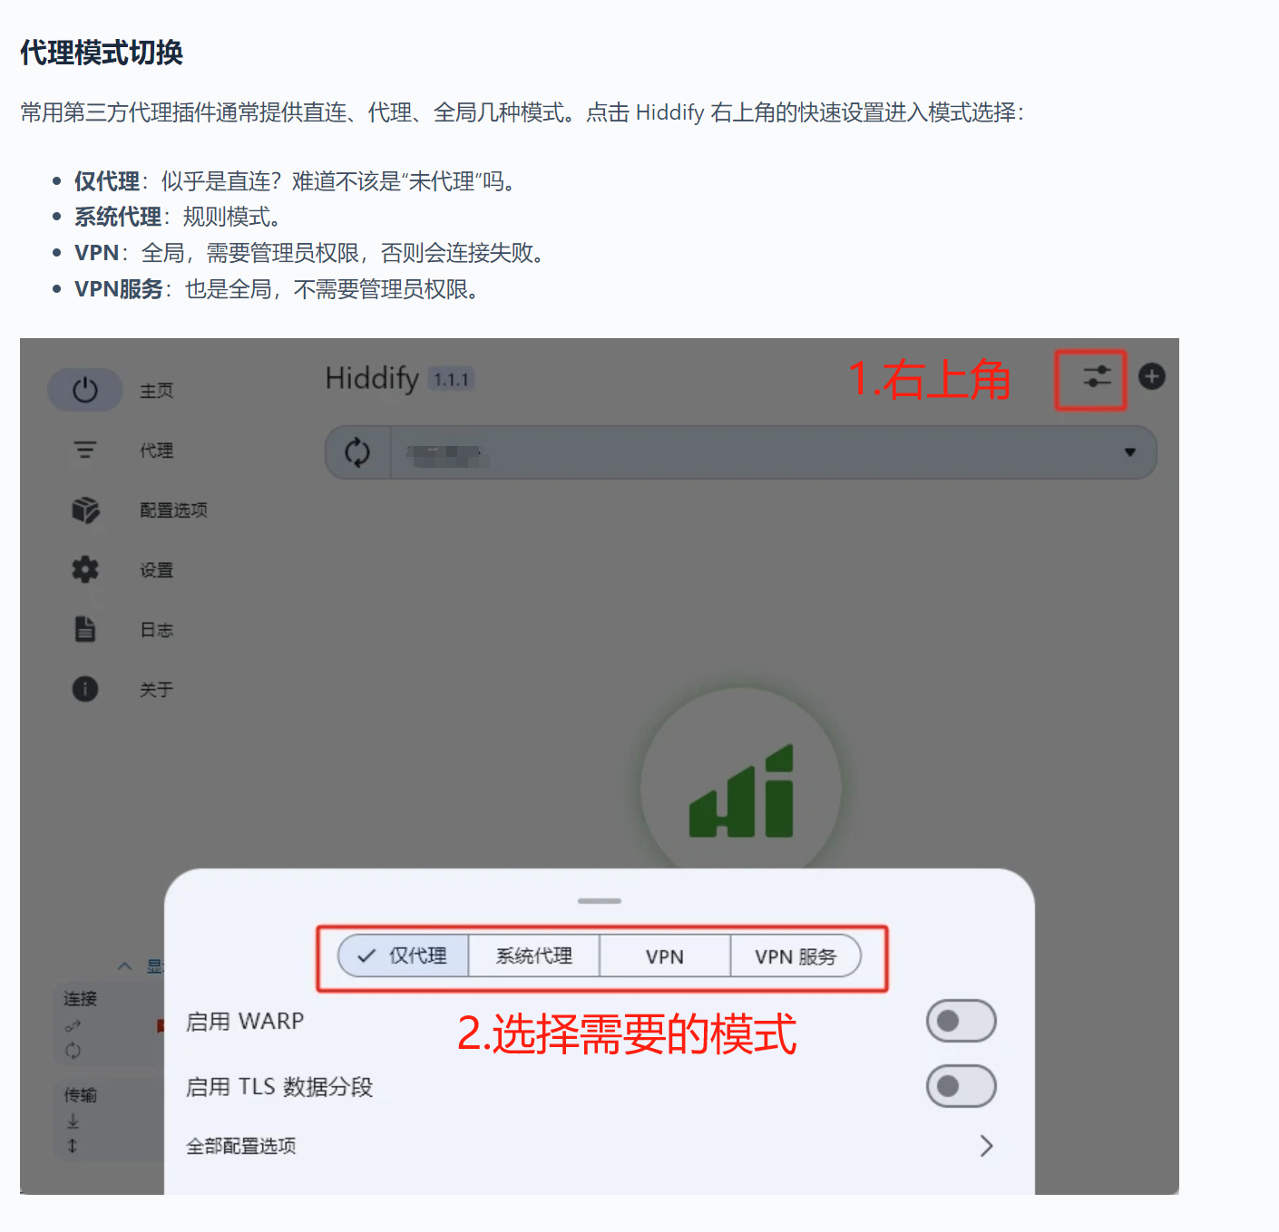The width and height of the screenshot is (1279, 1232).
Task: Switch to VPN 服务 mode tab
Action: click(795, 956)
